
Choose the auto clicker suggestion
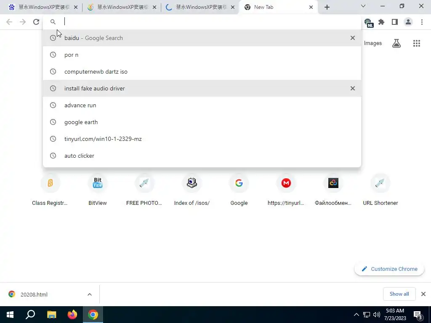click(x=202, y=156)
